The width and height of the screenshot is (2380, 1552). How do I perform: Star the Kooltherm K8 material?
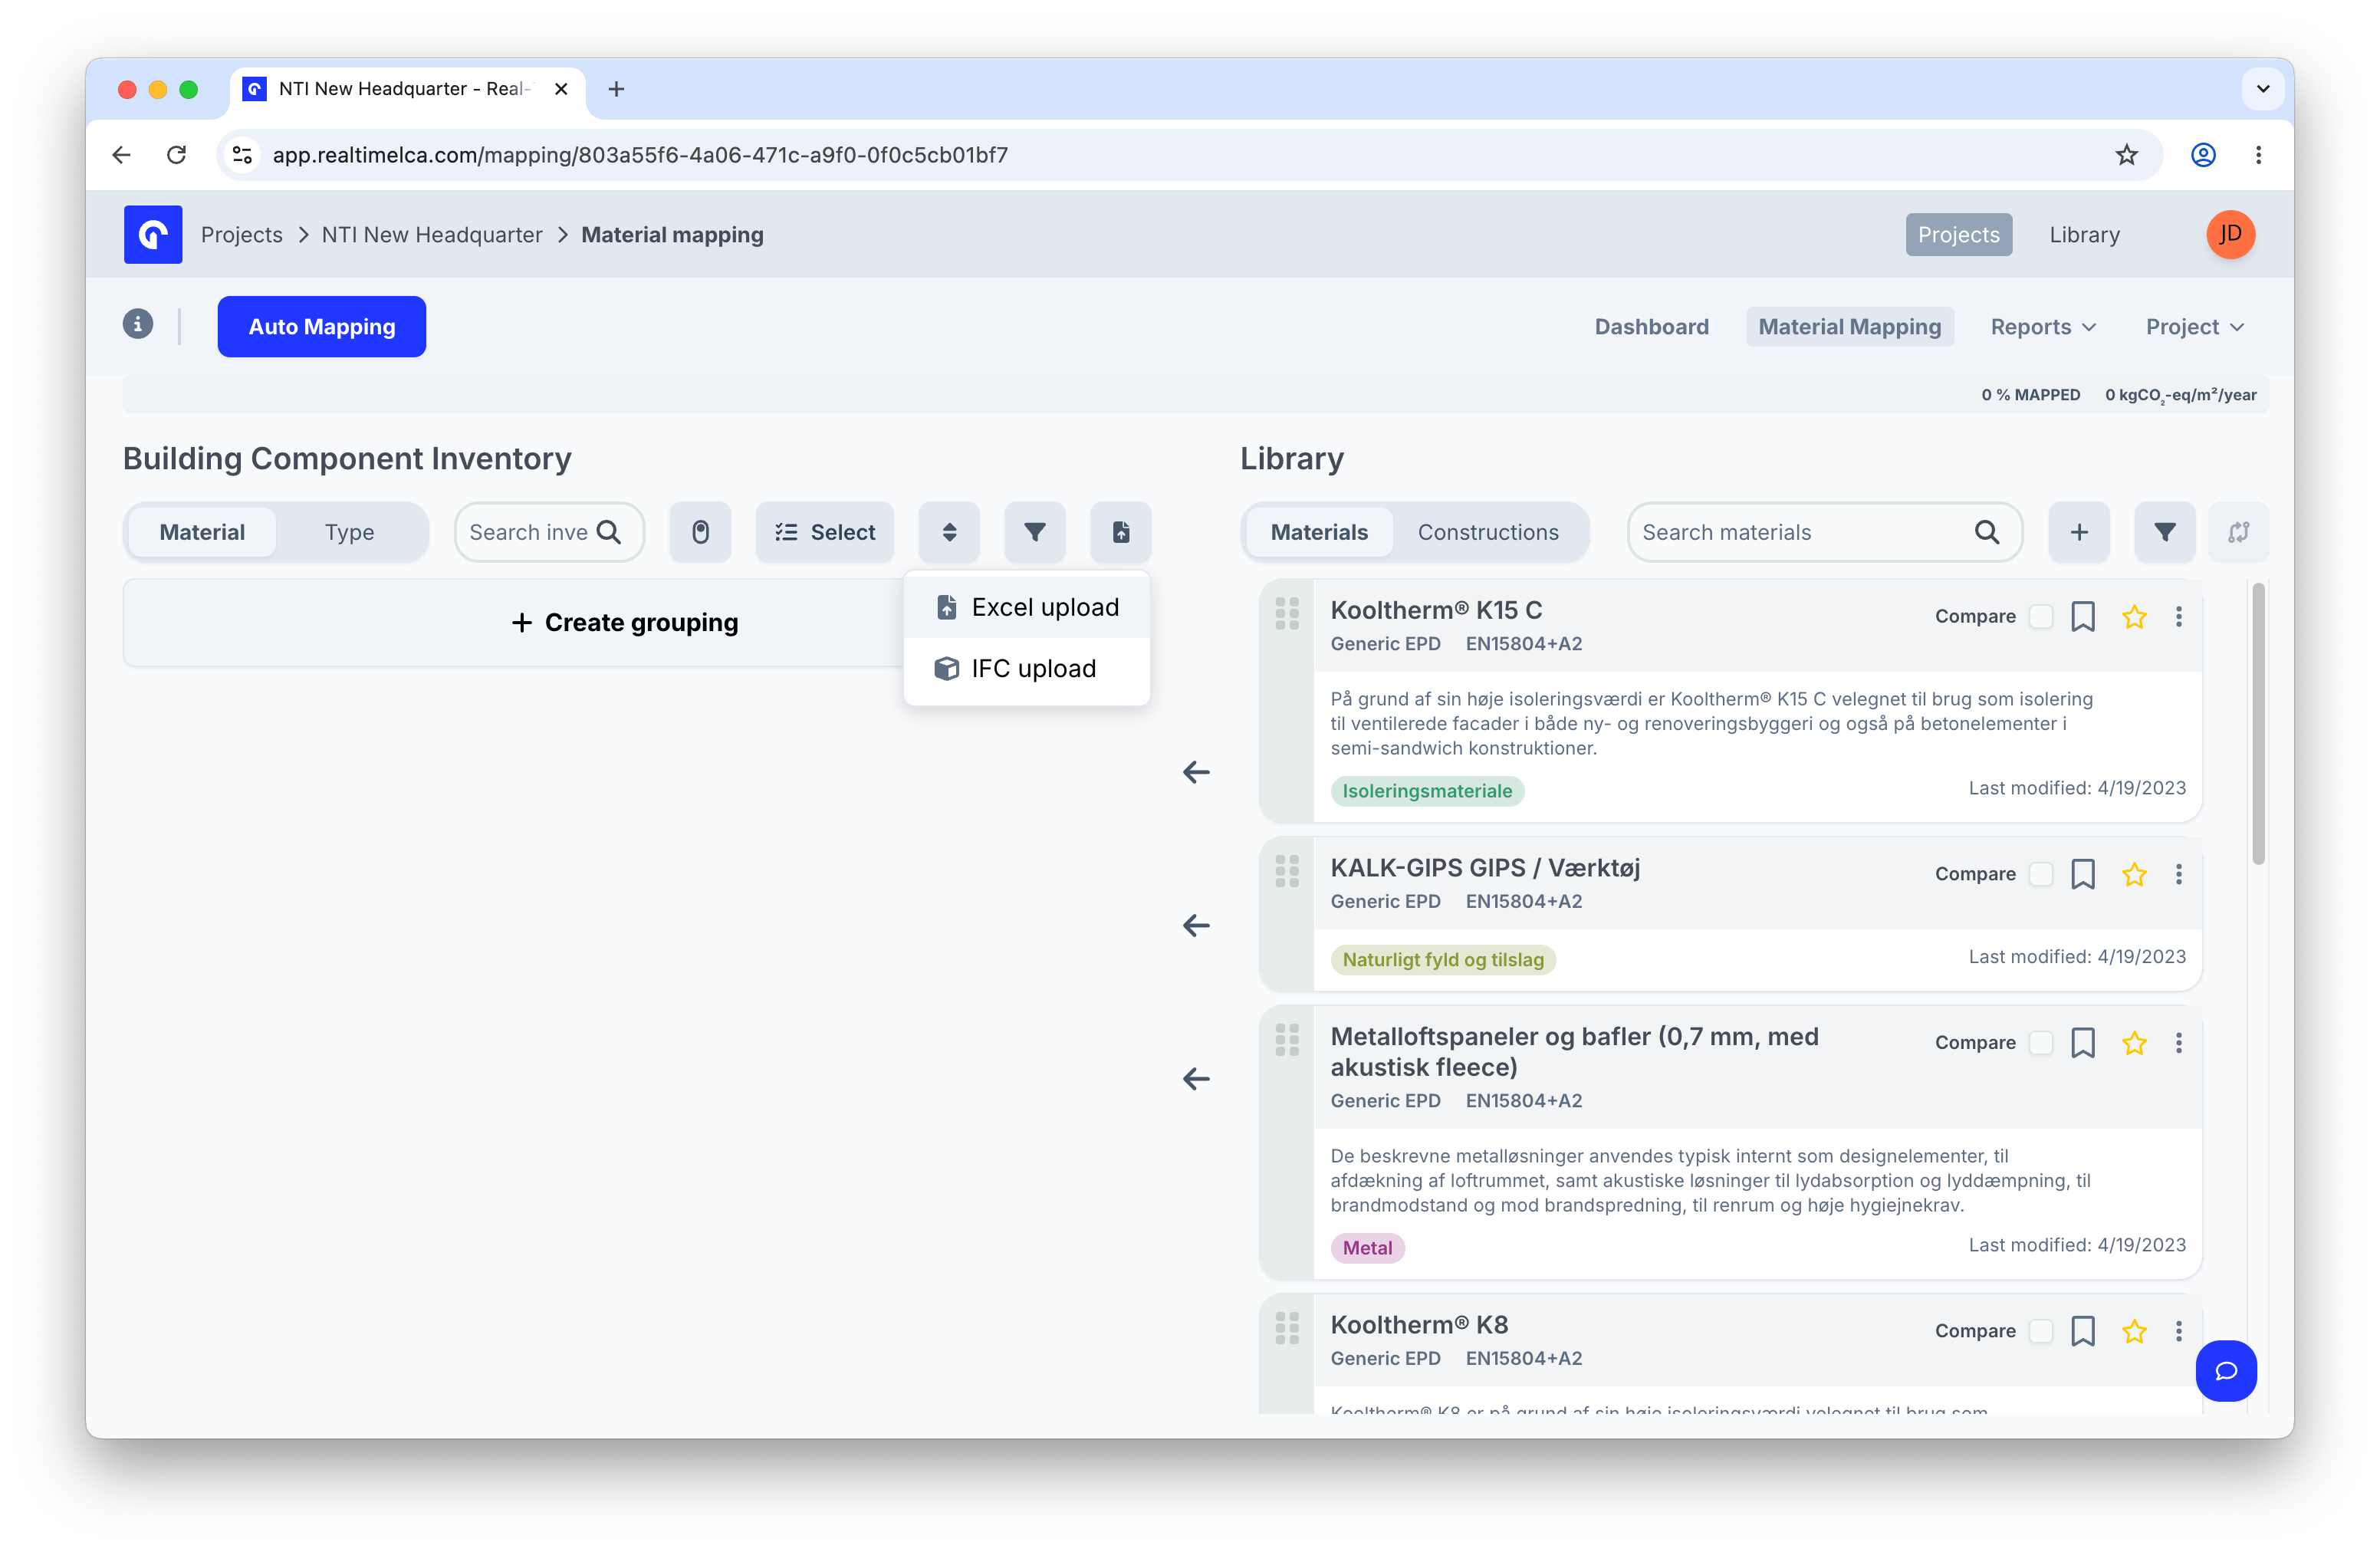2134,1331
